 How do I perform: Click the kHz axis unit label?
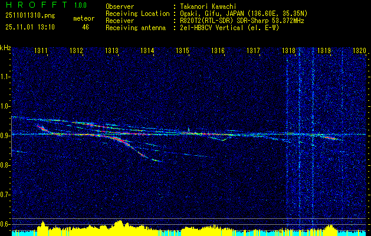pyautogui.click(x=5, y=48)
